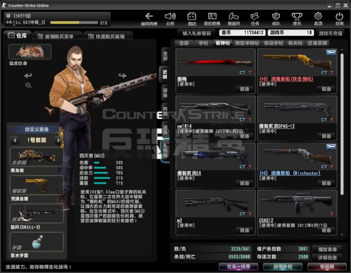Click the level experience progress bar
This screenshot has width=351, height=273.
pyautogui.click(x=74, y=23)
